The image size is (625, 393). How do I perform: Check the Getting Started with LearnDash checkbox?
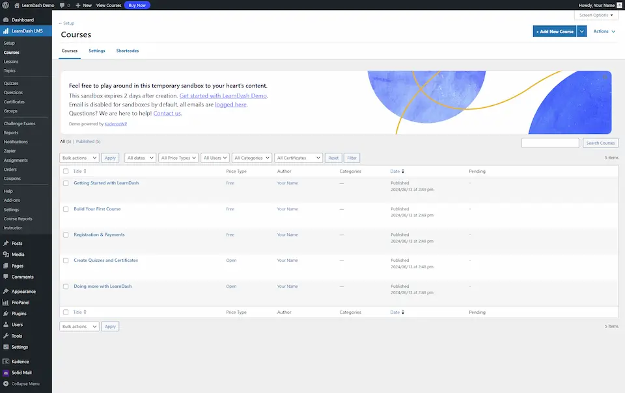66,183
